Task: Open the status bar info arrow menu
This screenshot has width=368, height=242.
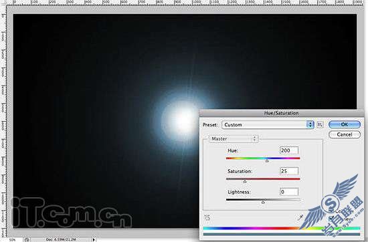Action: 94,239
